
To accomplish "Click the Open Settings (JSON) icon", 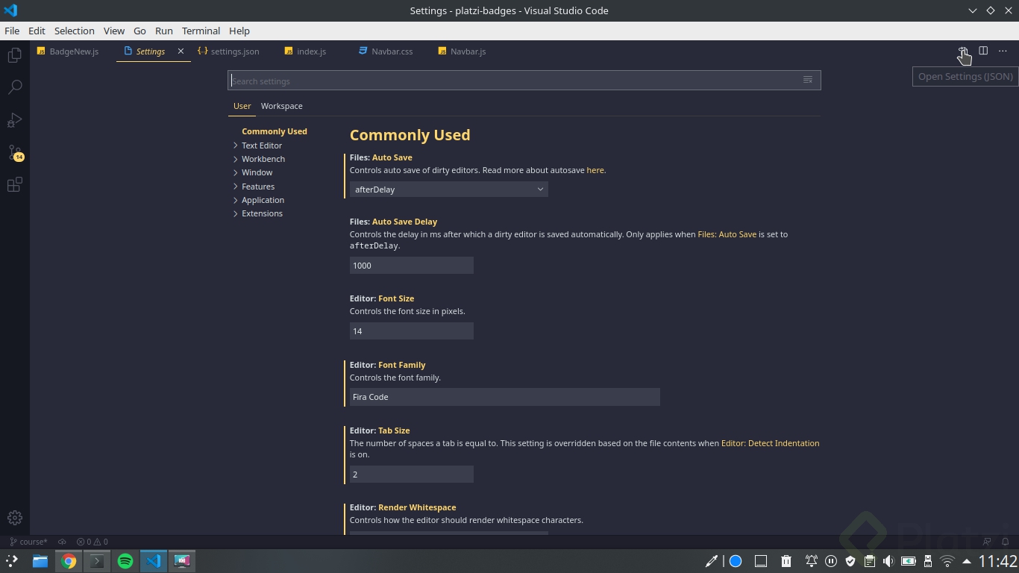I will (x=963, y=51).
